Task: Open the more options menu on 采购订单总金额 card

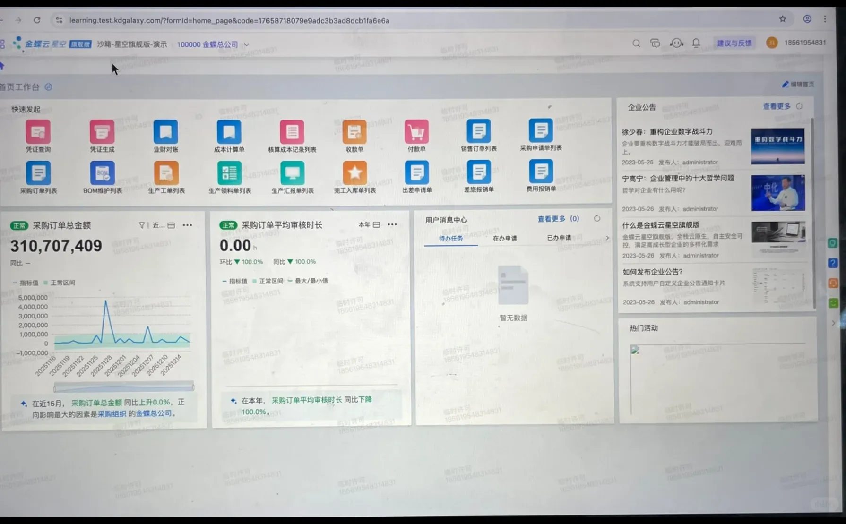Action: (x=188, y=225)
